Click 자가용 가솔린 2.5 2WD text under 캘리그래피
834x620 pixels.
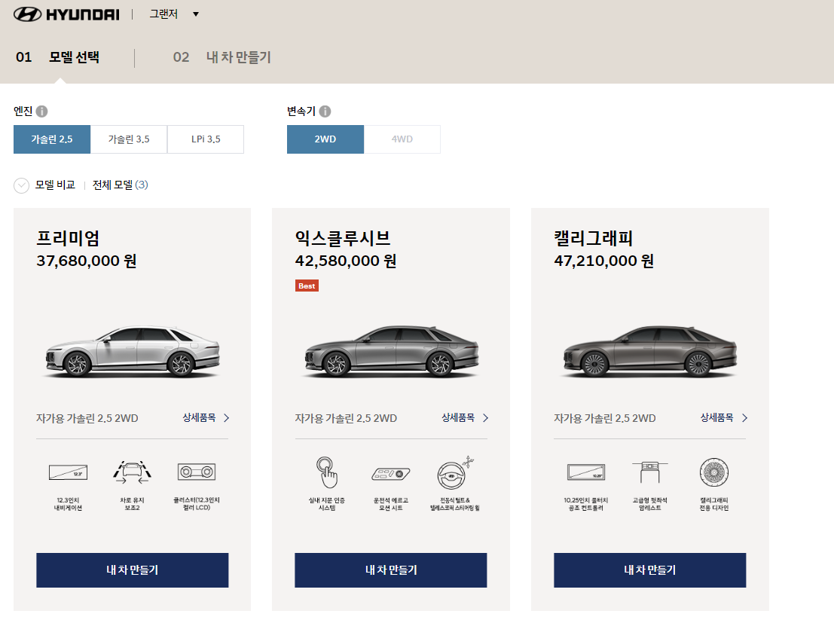pos(605,418)
